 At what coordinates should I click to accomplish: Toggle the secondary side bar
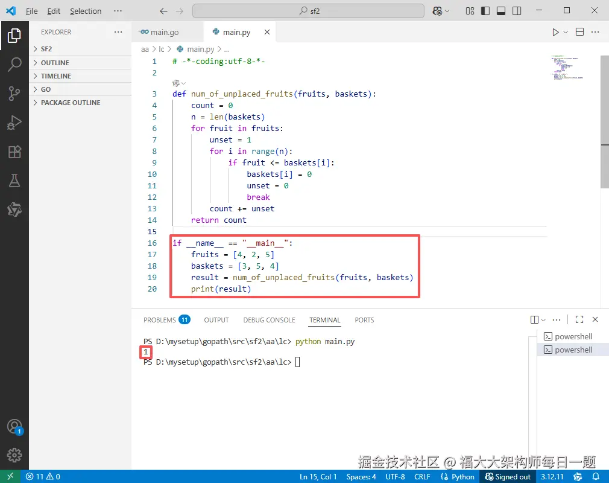(517, 11)
